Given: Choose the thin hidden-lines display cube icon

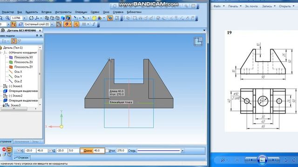Looking at the screenshot, I should click(x=57, y=18).
